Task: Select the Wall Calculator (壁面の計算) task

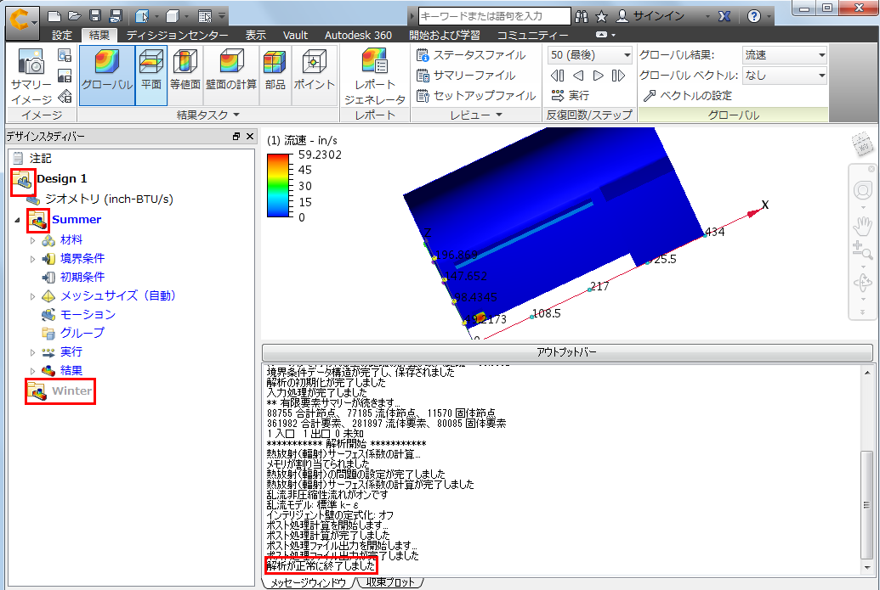Action: click(x=231, y=76)
